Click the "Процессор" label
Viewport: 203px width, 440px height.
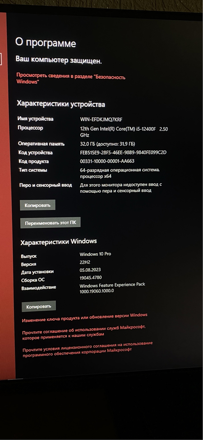(30, 128)
